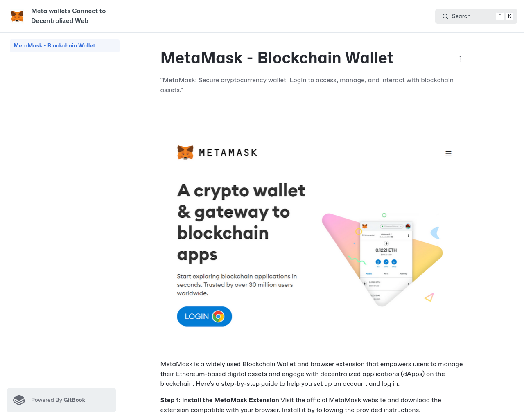Click the Search input field
The height and width of the screenshot is (419, 524).
471,16
